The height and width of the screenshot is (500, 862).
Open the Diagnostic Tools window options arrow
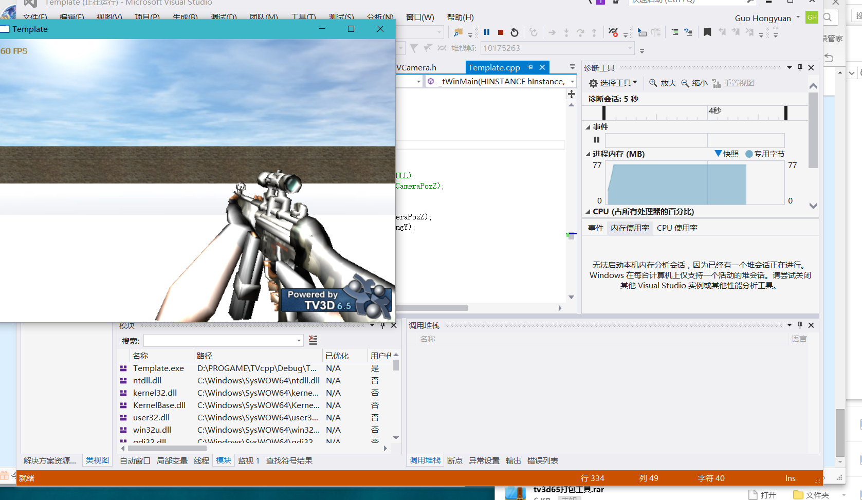pyautogui.click(x=790, y=68)
